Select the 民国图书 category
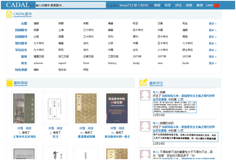The image size is (236, 160). [21, 30]
